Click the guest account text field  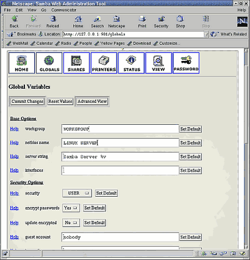pyautogui.click(x=120, y=237)
